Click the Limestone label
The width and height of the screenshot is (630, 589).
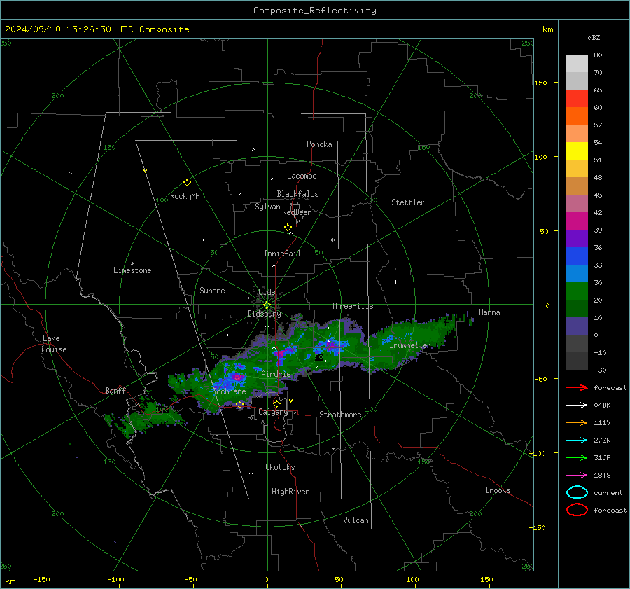click(132, 270)
